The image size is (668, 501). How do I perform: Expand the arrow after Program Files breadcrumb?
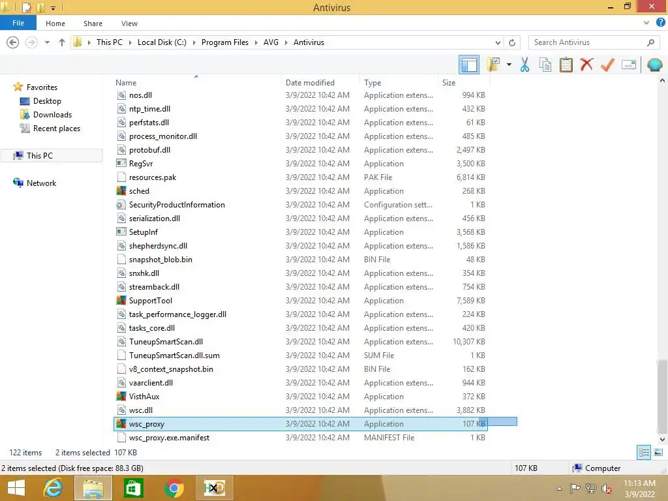point(256,42)
